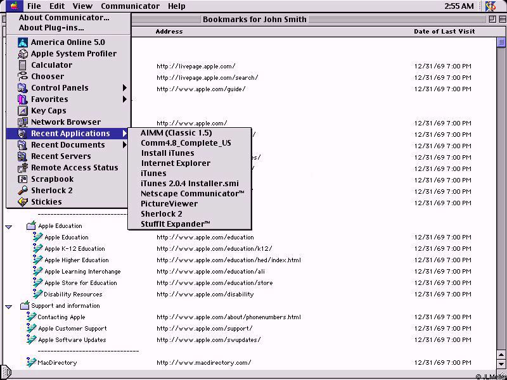
Task: Click the America Online 5.0 icon
Action: 23,42
